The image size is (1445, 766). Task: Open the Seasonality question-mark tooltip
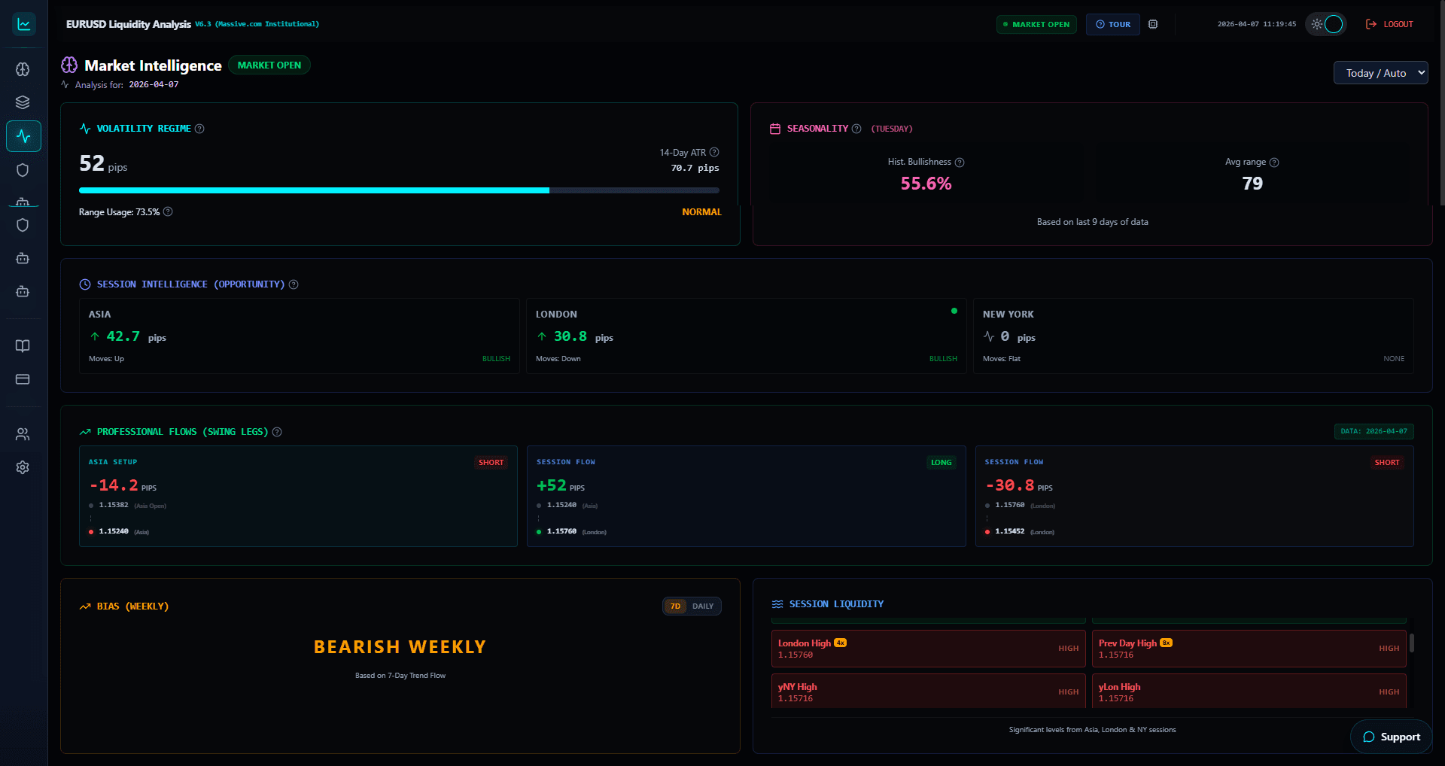pos(856,129)
